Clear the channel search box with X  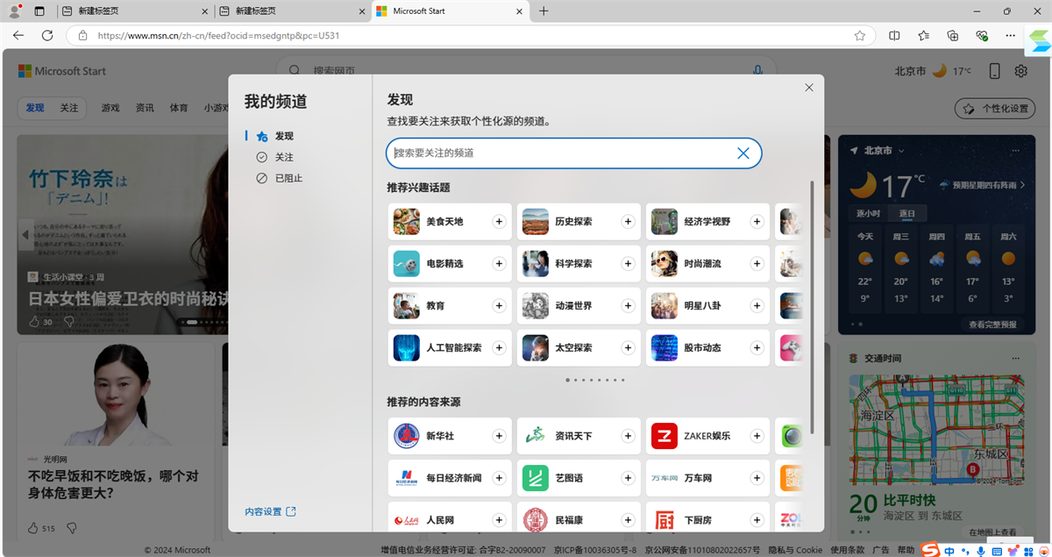pyautogui.click(x=743, y=153)
